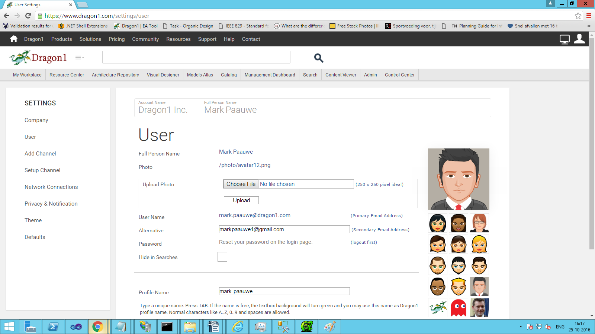Show hidden system tray icons

521,327
